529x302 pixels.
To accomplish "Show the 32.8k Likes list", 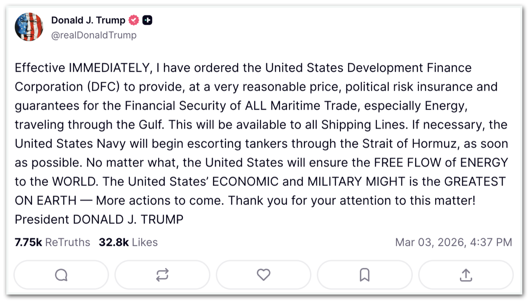I will click(128, 242).
